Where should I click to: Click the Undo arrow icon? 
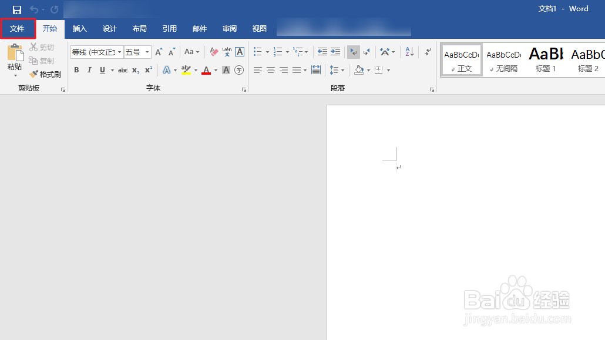pos(34,9)
